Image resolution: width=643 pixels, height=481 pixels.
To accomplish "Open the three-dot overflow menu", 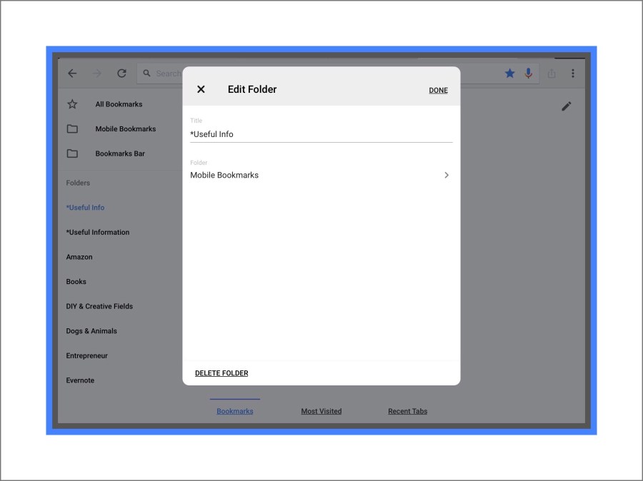I will 573,74.
